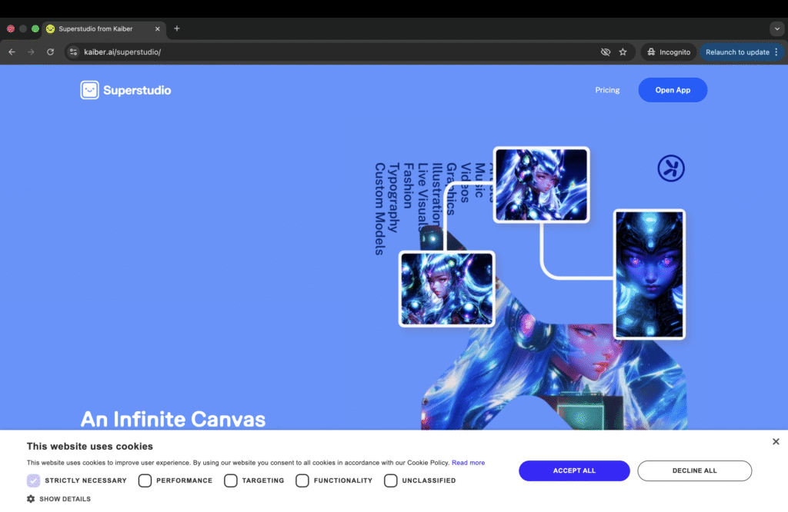Open the Chrome three-dot menu
Viewport: 788px width, 512px height.
coord(776,52)
